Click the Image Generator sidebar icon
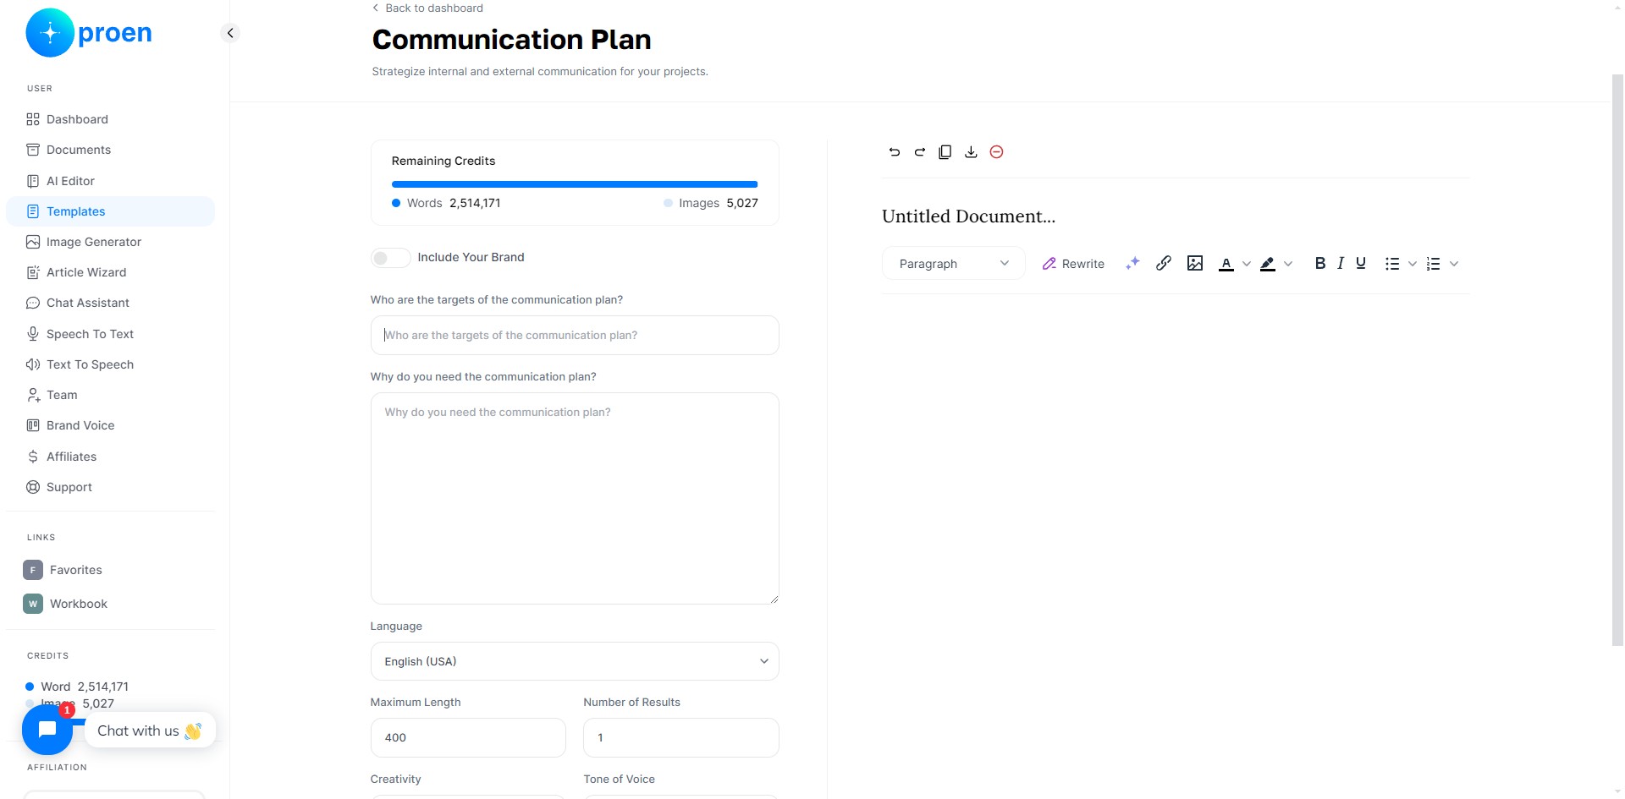This screenshot has width=1625, height=799. [x=33, y=242]
